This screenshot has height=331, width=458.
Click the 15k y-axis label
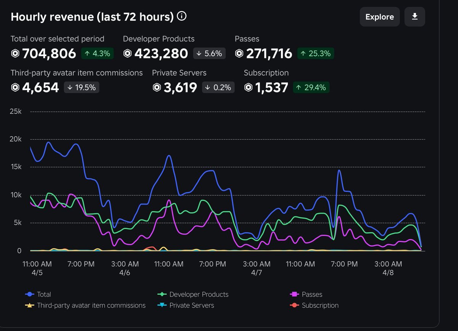pos(15,167)
